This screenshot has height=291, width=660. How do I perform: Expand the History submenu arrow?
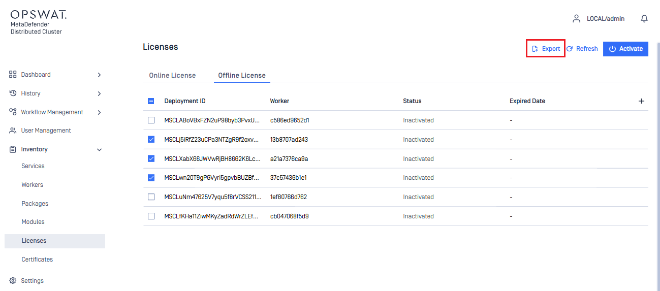point(99,93)
